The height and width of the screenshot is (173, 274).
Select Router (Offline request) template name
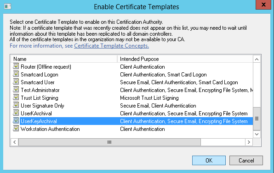(46, 67)
